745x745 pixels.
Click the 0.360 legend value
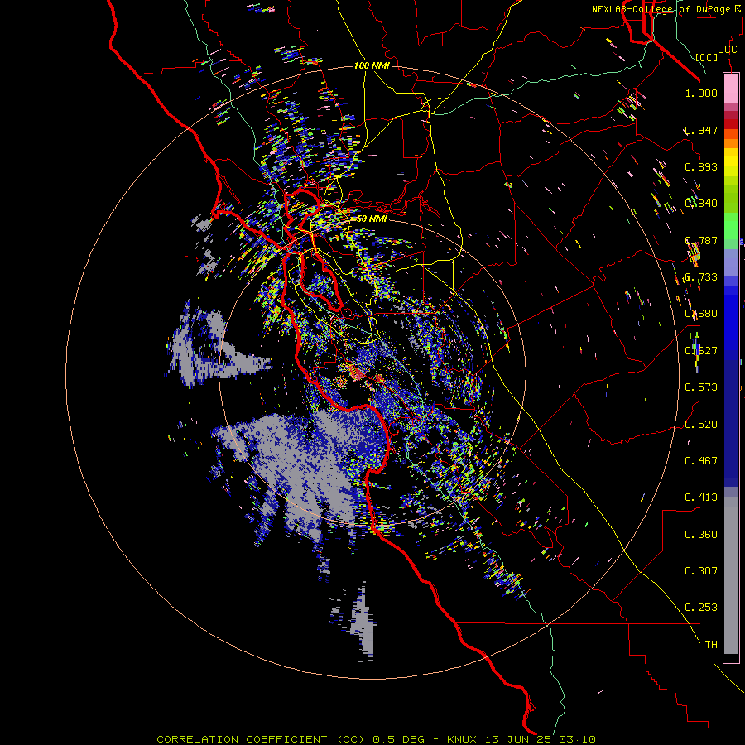point(701,535)
